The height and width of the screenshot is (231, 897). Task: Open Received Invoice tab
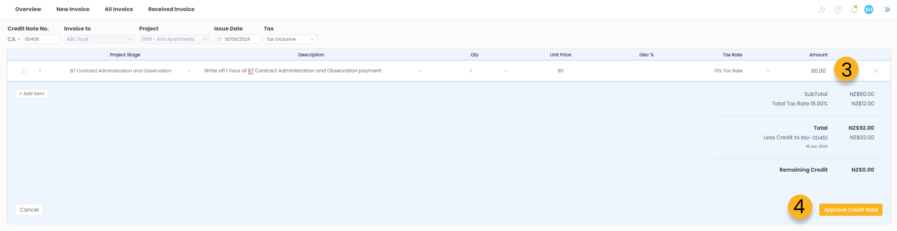(x=171, y=9)
